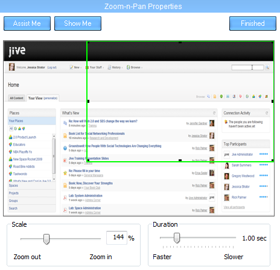
Task: Open the Browse globe menu
Action: pyautogui.click(x=134, y=67)
